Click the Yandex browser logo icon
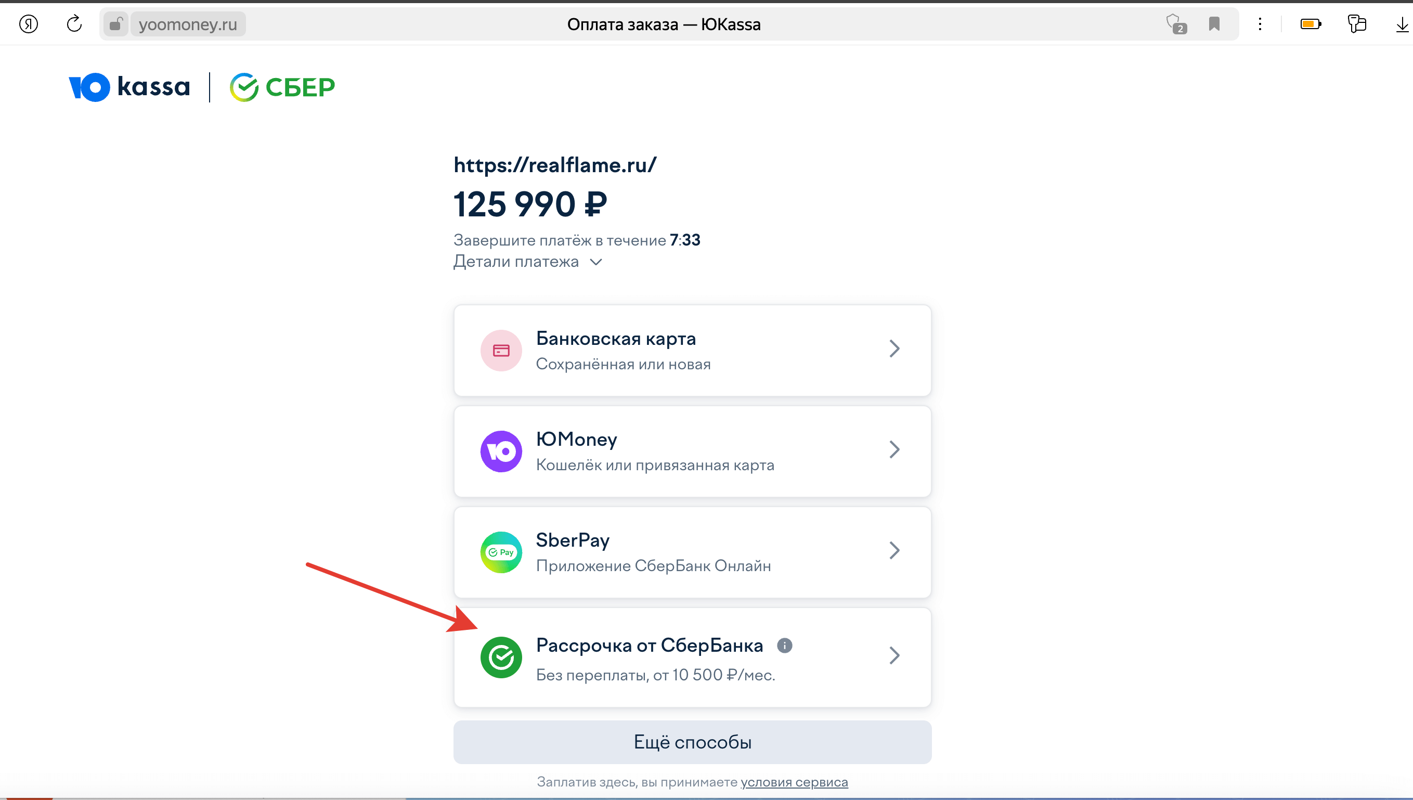This screenshot has width=1413, height=800. pos(29,24)
